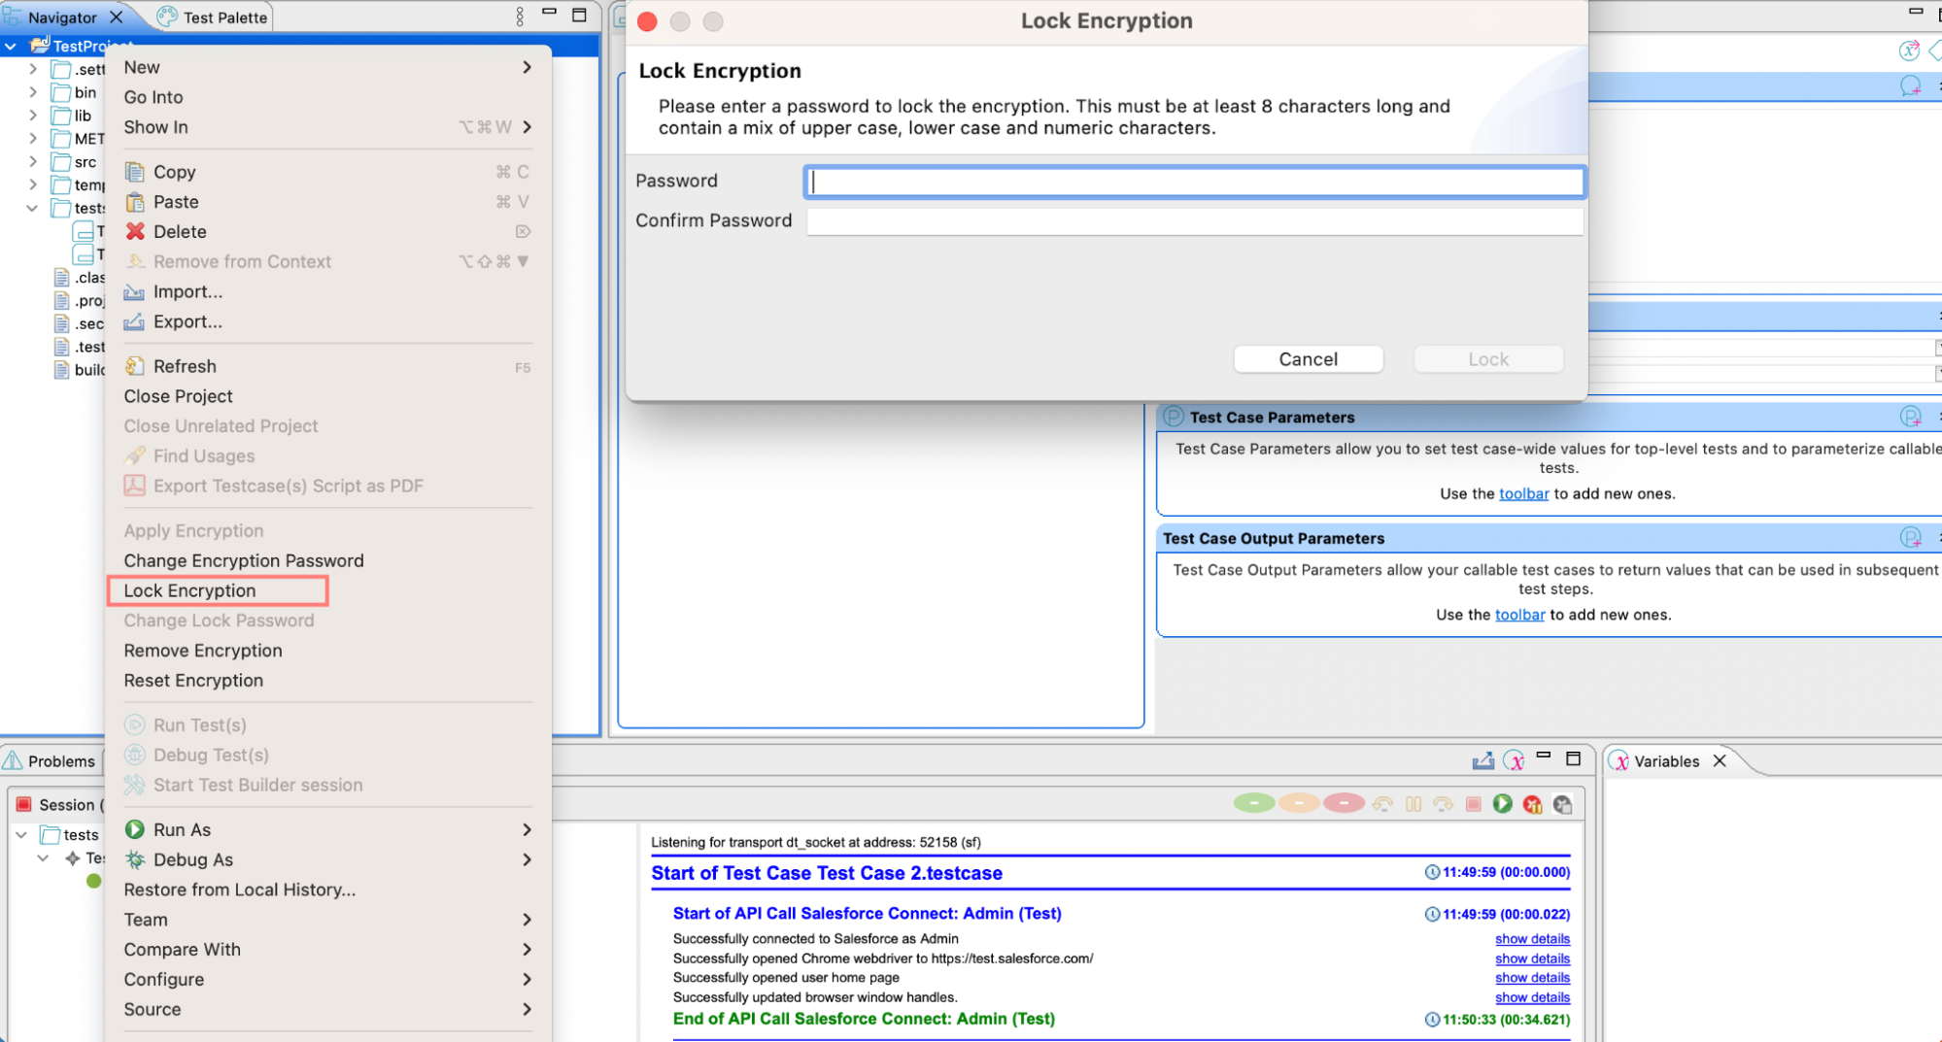Click the add icon in Test Case Output Parameters header
Viewport: 1942px width, 1042px height.
(1910, 538)
